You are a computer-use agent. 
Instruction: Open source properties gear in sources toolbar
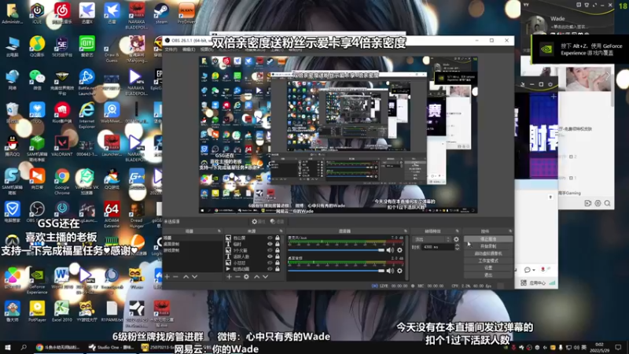246,277
